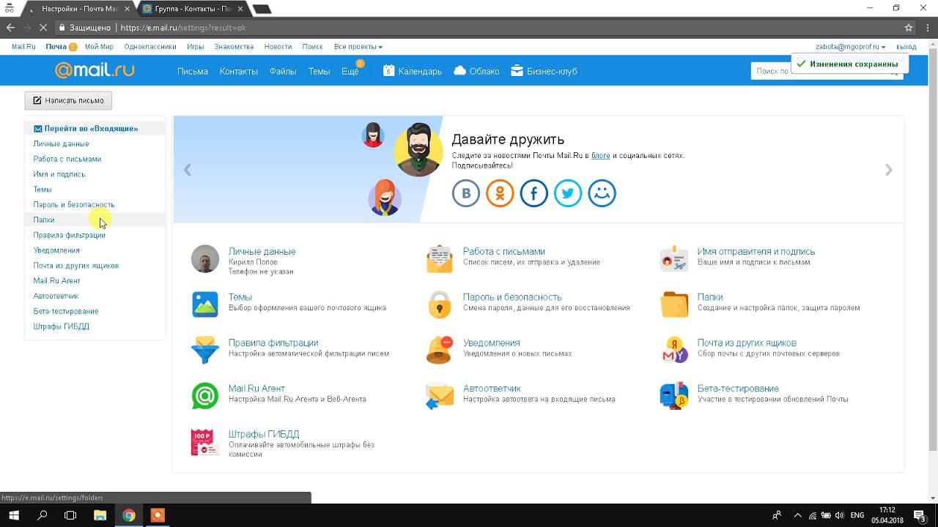Viewport: 938px width, 527px height.
Task: Switch to the Настройки - Почта Mail browser tab
Action: pos(79,9)
